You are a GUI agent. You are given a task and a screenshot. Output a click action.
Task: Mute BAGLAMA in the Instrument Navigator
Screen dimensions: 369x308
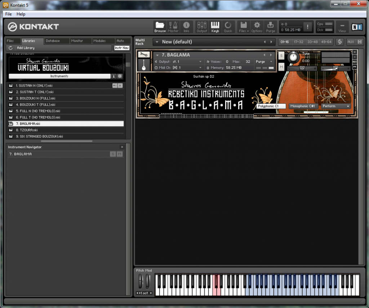coord(120,154)
